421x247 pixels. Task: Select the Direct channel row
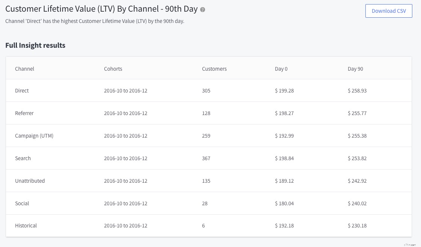21,91
